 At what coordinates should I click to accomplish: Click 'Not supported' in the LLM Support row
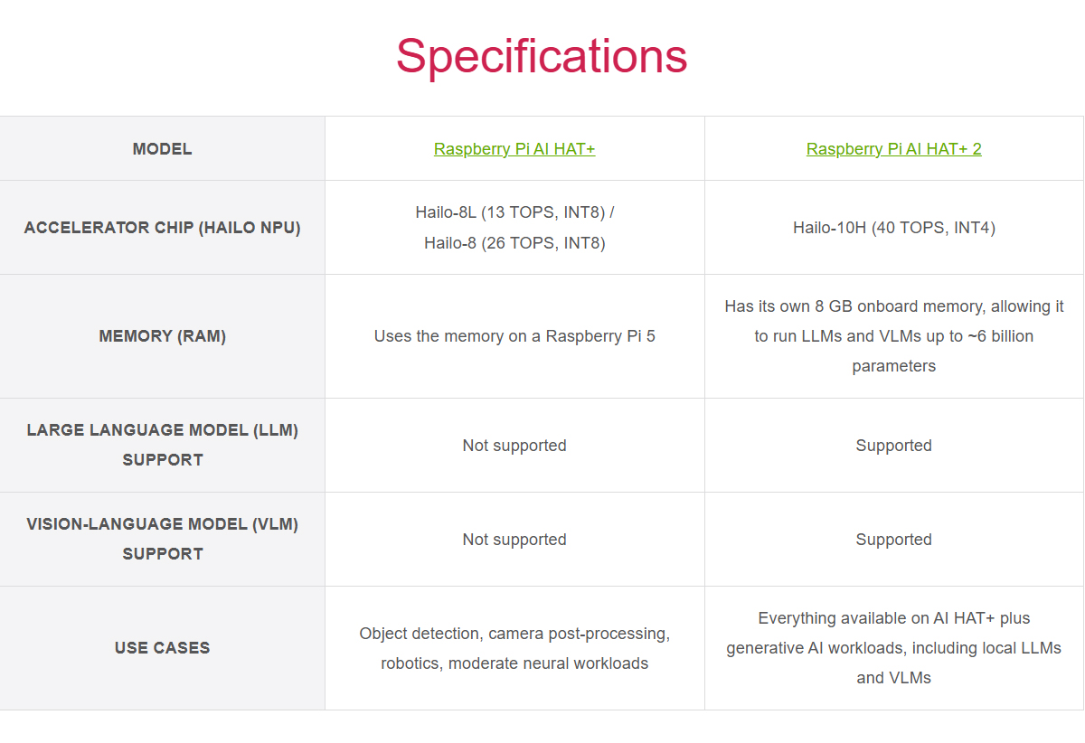coord(514,446)
